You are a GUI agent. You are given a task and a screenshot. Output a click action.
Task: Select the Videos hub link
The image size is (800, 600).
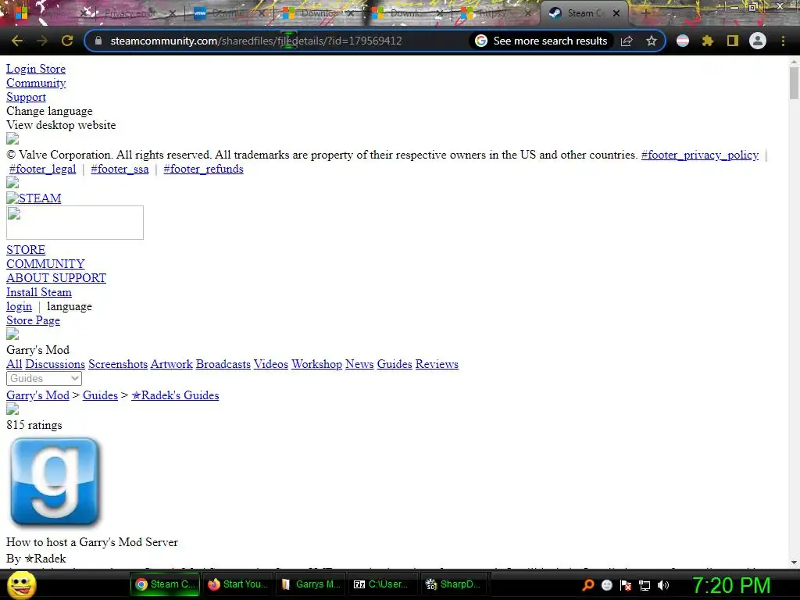click(x=271, y=364)
